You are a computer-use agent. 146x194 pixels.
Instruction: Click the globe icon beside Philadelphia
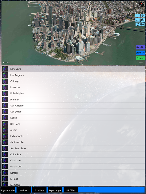pos(5,93)
